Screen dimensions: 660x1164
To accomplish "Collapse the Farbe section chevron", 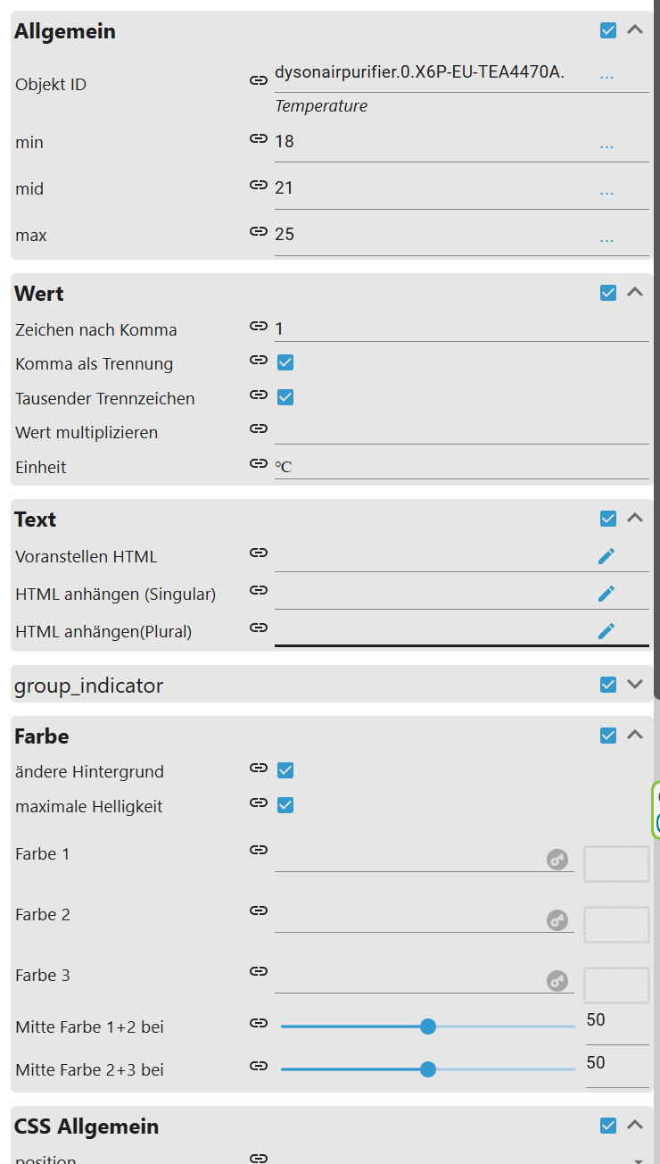I will tap(635, 735).
